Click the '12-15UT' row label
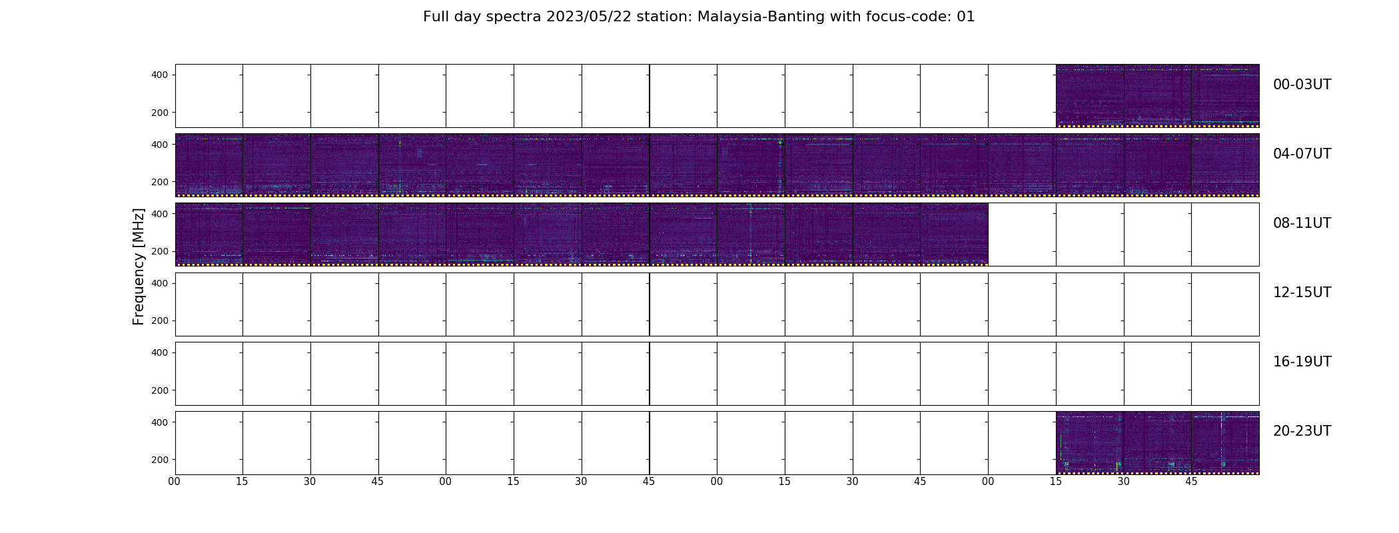This screenshot has height=533, width=1399. pyautogui.click(x=1302, y=292)
